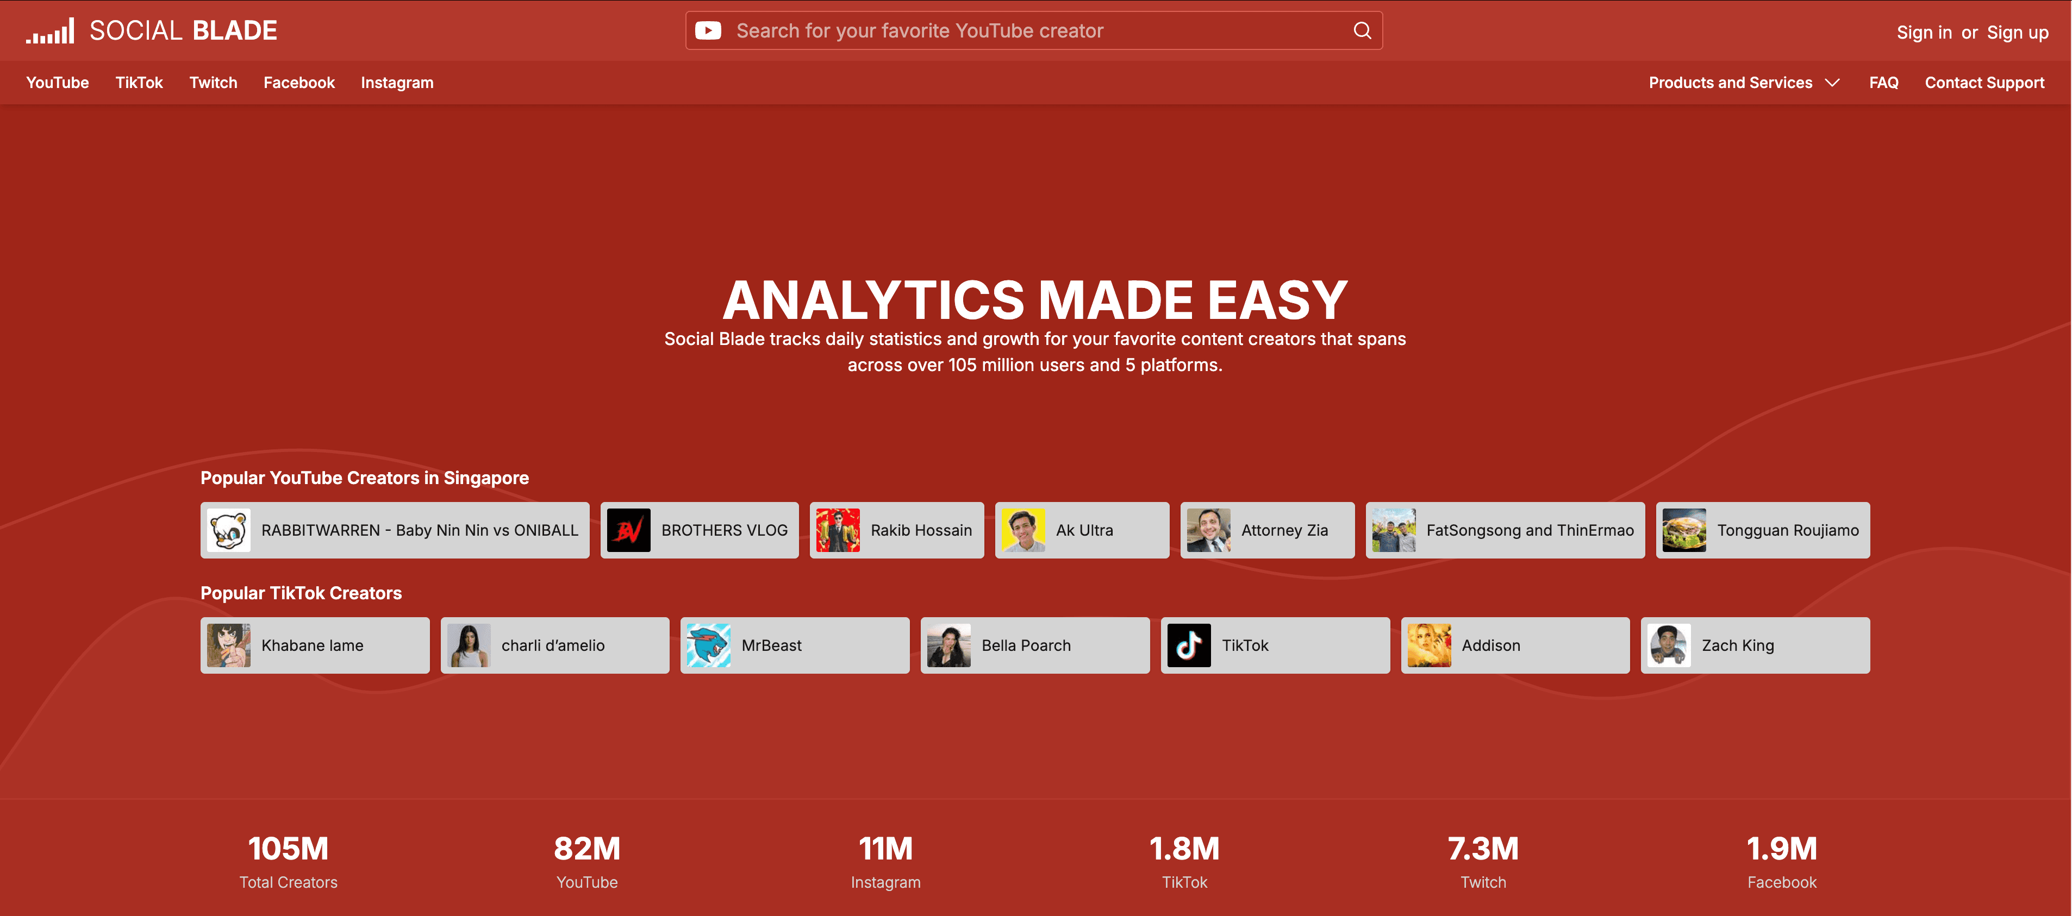
Task: Open the FAQ page
Action: [x=1884, y=82]
